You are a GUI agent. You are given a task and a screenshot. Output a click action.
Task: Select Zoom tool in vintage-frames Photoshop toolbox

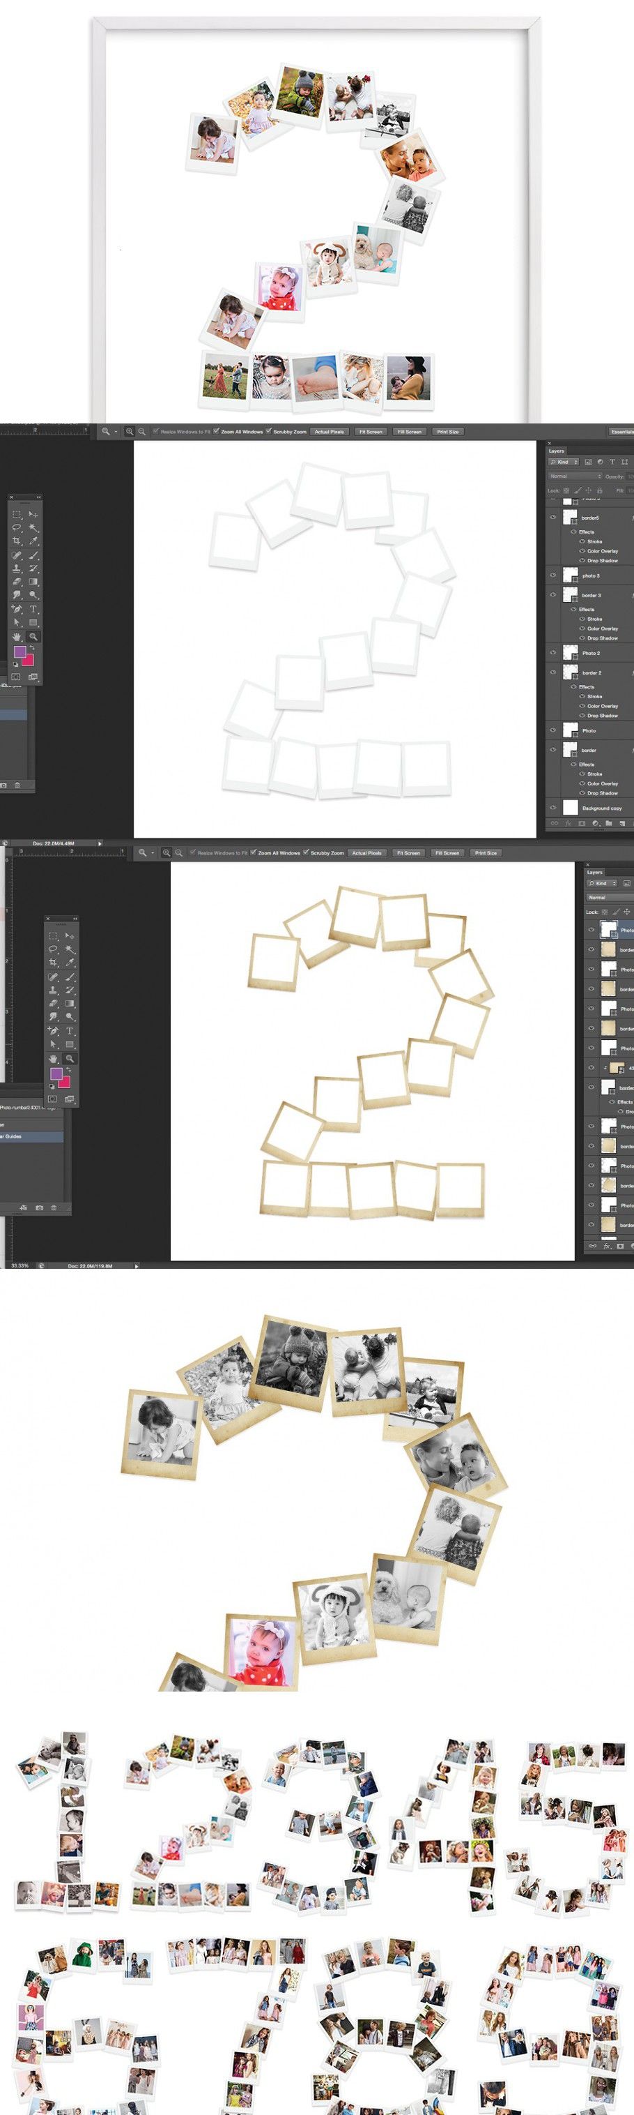click(x=70, y=1059)
